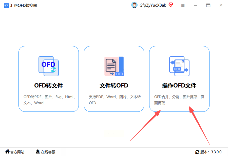Click the 文件转OFD document icon
The image size is (228, 156).
tap(114, 66)
